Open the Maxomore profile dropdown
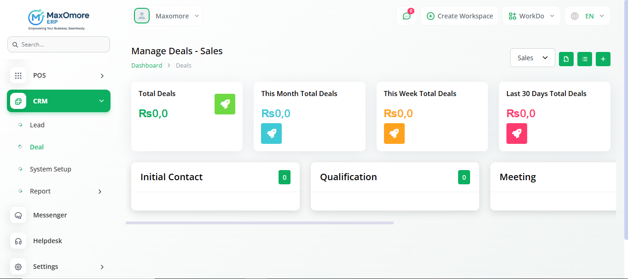Image resolution: width=628 pixels, height=279 pixels. coord(167,16)
